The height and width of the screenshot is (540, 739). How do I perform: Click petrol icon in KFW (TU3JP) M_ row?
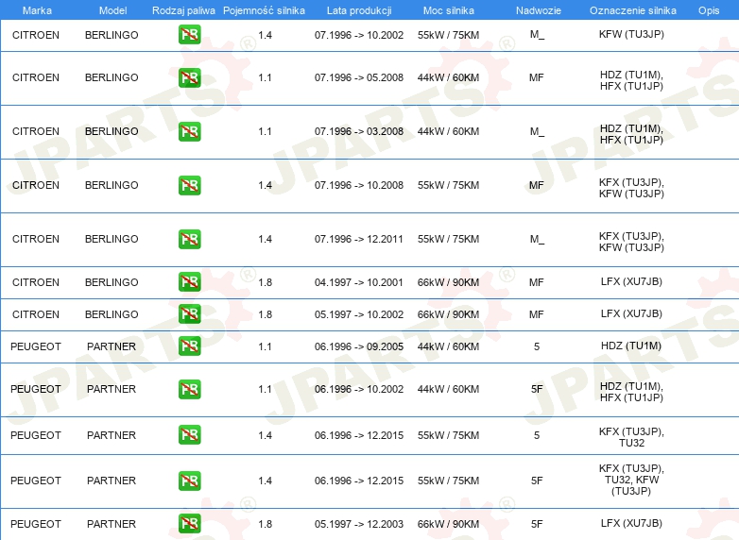click(x=189, y=35)
